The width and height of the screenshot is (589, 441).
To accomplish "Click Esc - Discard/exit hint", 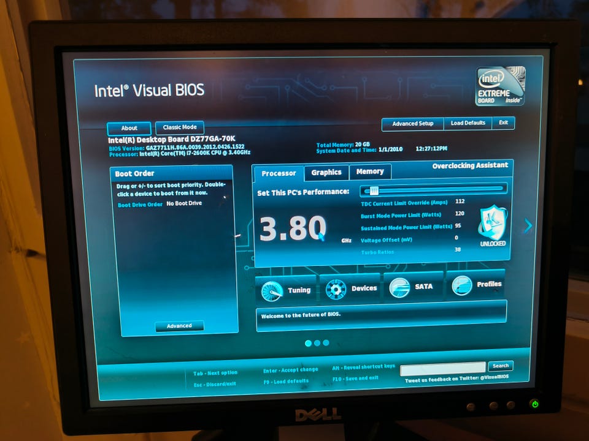I will (x=215, y=385).
